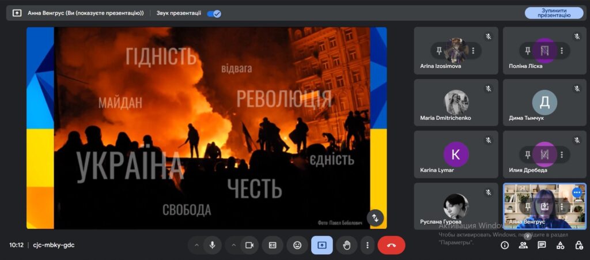Click the shared presentation slide image
This screenshot has width=590, height=260.
pyautogui.click(x=207, y=128)
